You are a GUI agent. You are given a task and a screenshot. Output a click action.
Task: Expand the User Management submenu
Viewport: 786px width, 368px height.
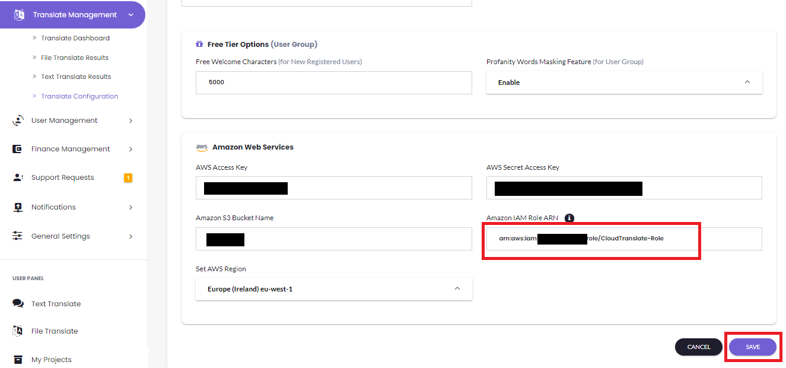click(x=131, y=120)
